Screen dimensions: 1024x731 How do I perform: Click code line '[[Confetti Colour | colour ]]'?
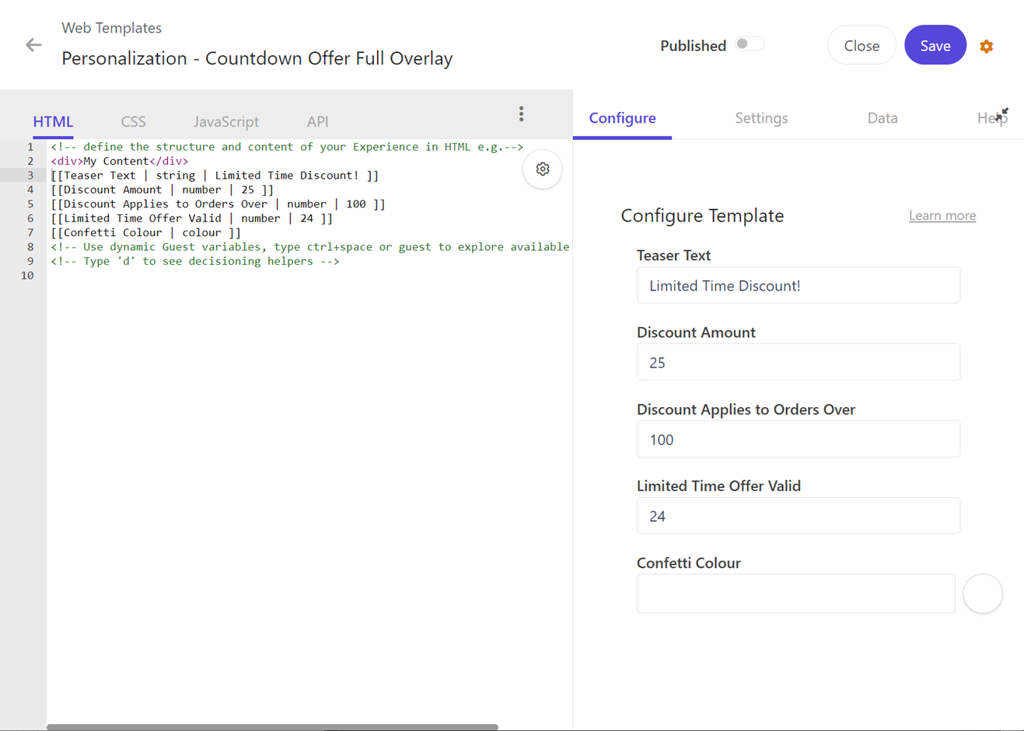(146, 232)
